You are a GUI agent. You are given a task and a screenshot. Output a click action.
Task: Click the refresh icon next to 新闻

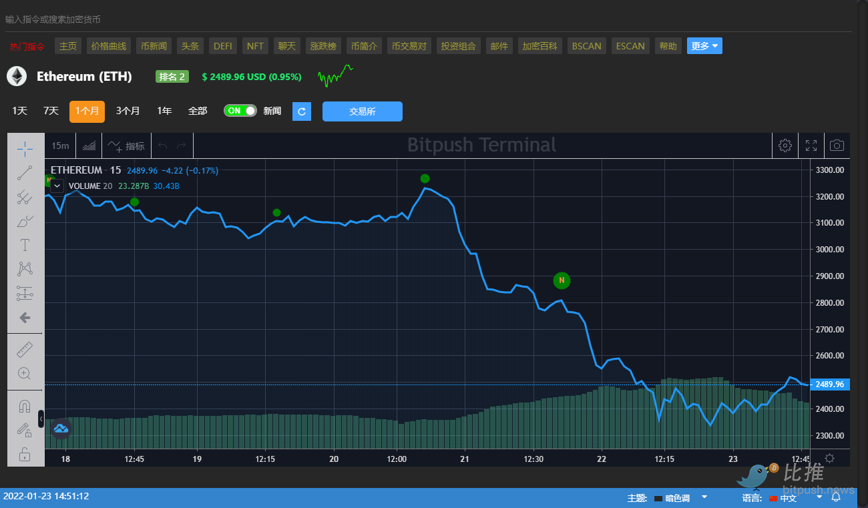click(x=302, y=111)
